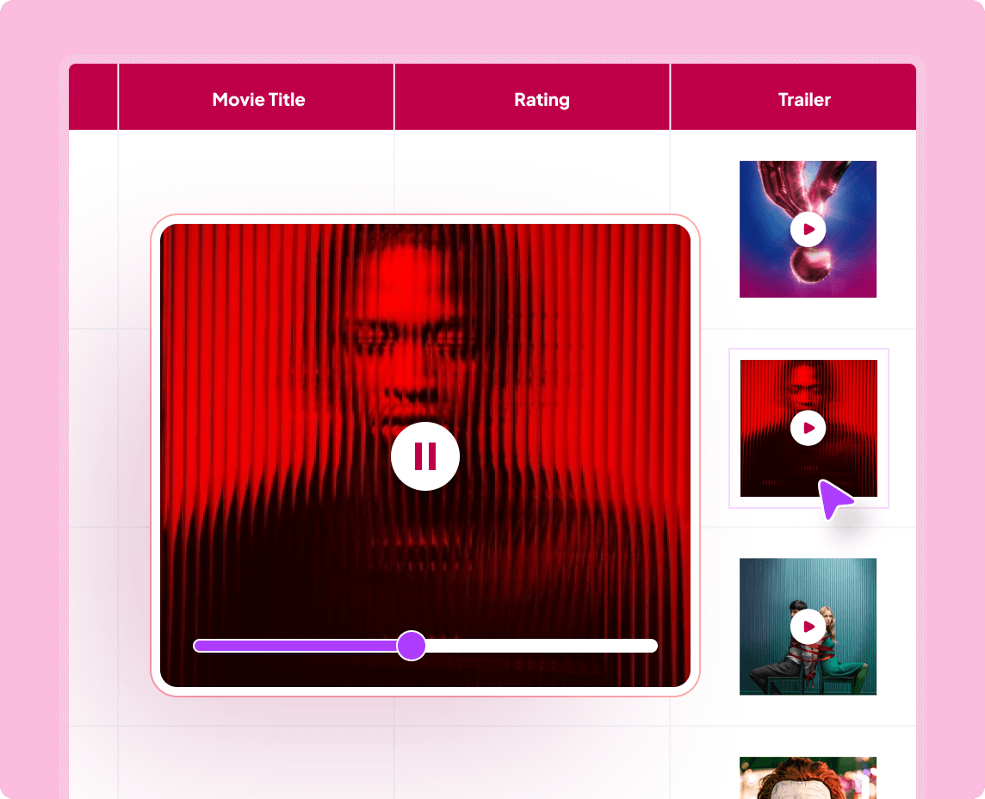Select the highlighted red curtain thumbnail frame
Screen dimensions: 985x799
coord(808,428)
